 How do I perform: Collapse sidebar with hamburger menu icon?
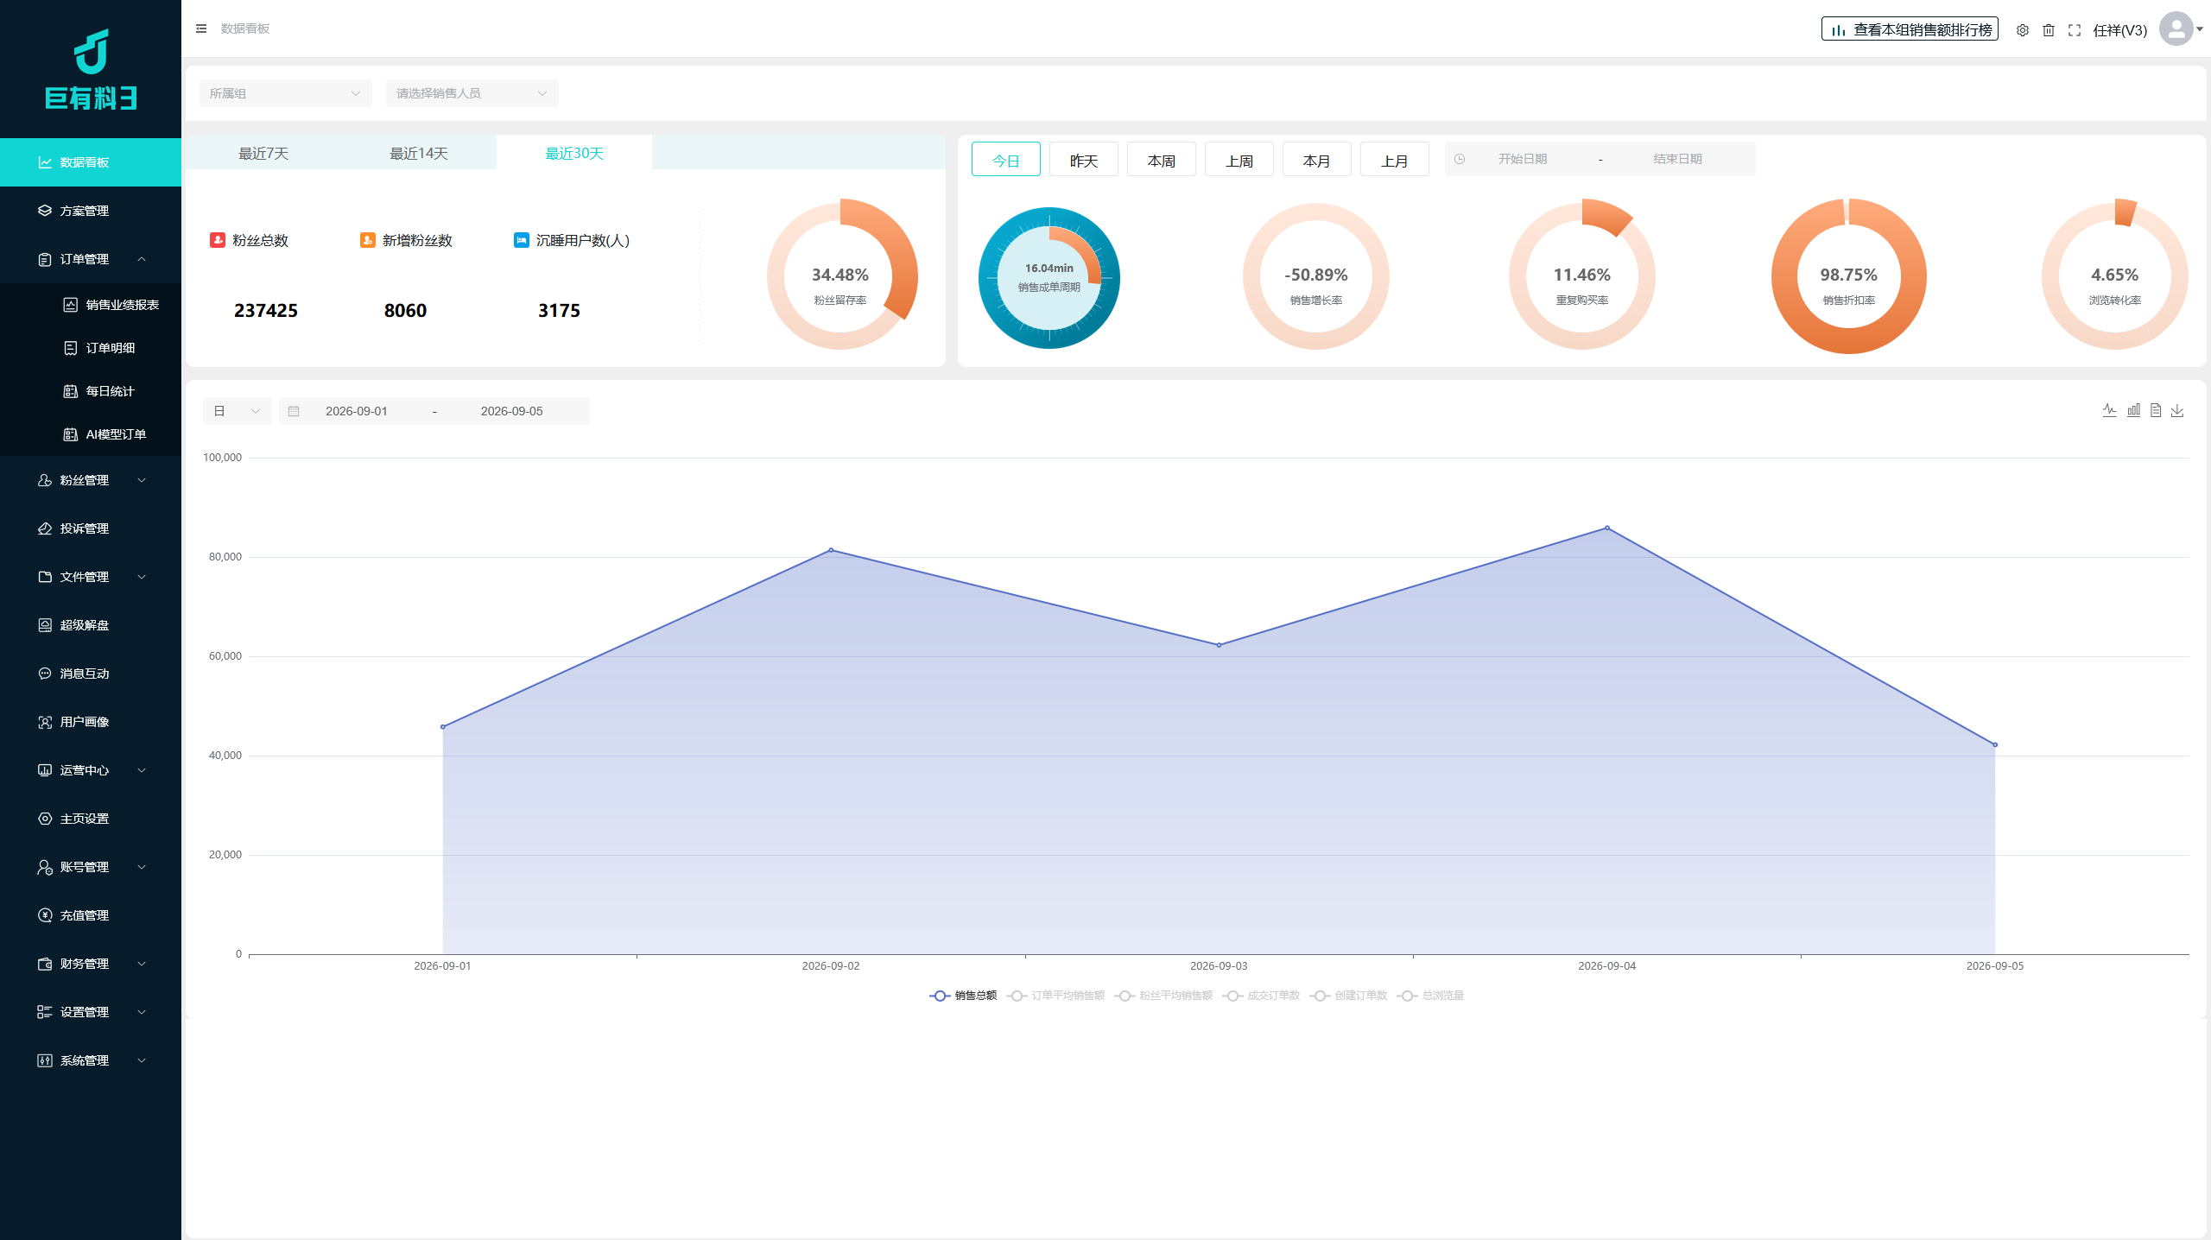click(201, 28)
